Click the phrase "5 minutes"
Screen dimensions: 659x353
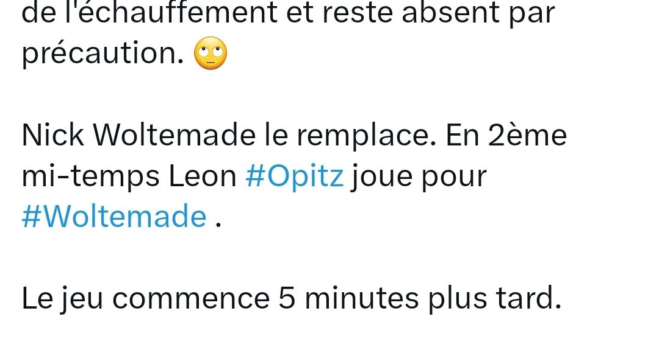[x=349, y=298]
